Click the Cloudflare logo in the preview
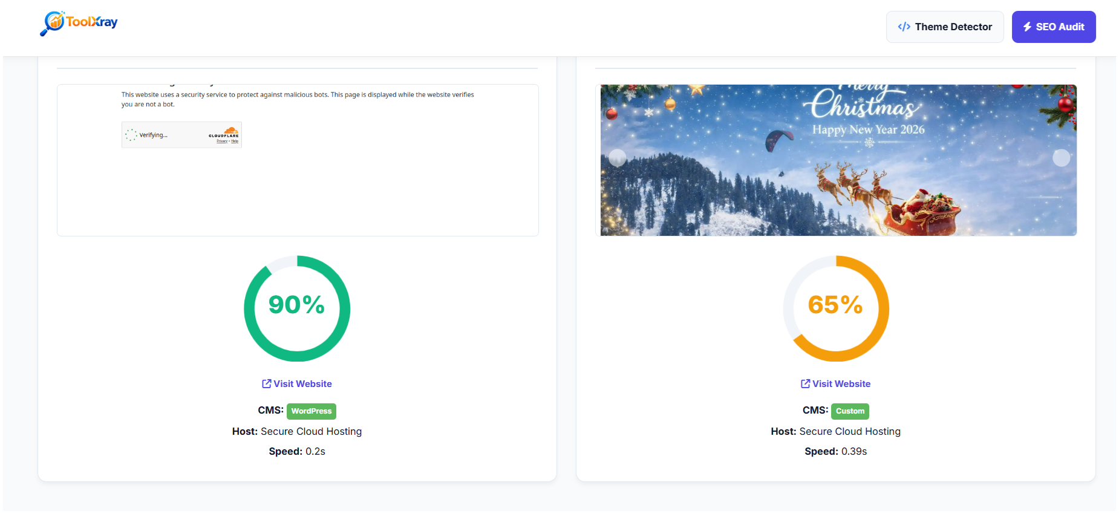Screen dimensions: 1119x514 tap(224, 133)
